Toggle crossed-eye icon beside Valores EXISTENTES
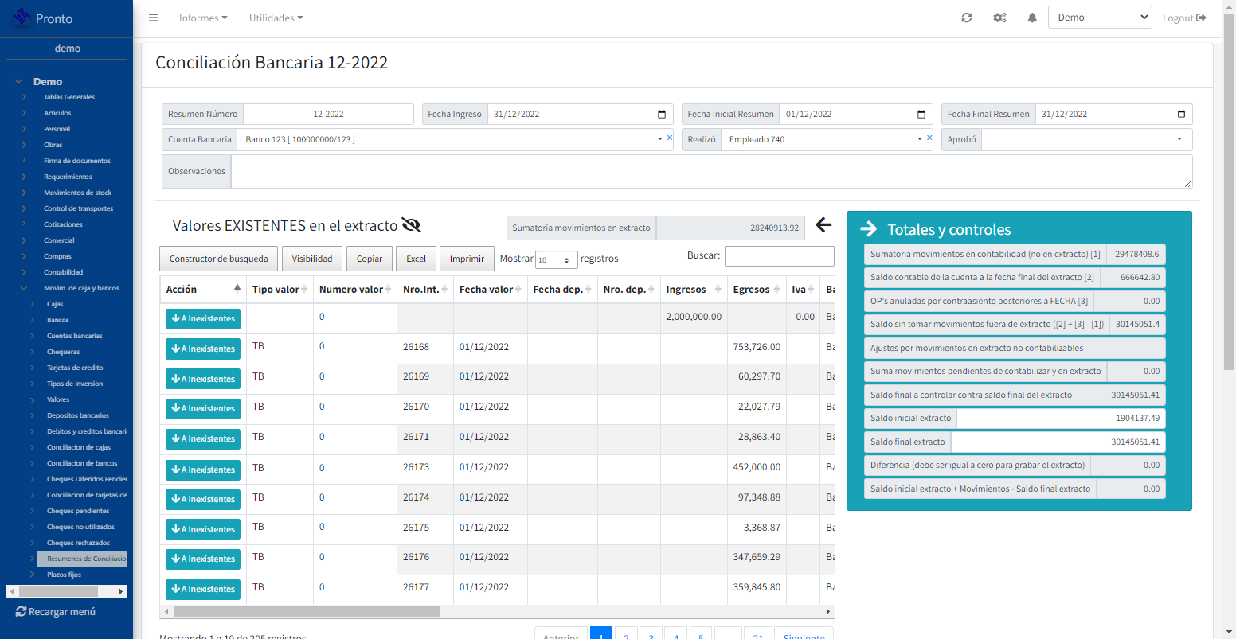The width and height of the screenshot is (1236, 639). pos(411,225)
